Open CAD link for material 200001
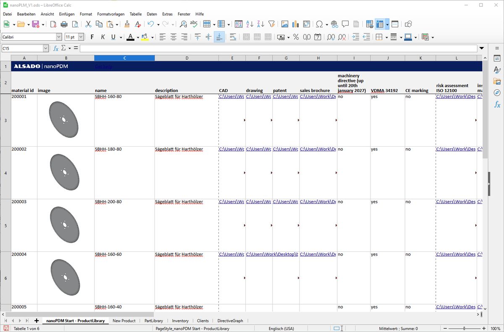Image resolution: width=504 pixels, height=332 pixels. tap(231, 97)
